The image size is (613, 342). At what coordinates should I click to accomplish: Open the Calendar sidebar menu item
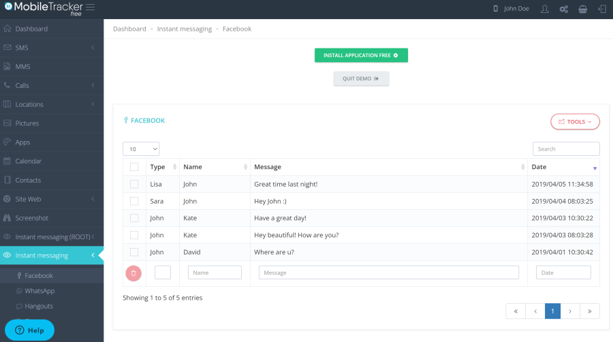point(52,161)
